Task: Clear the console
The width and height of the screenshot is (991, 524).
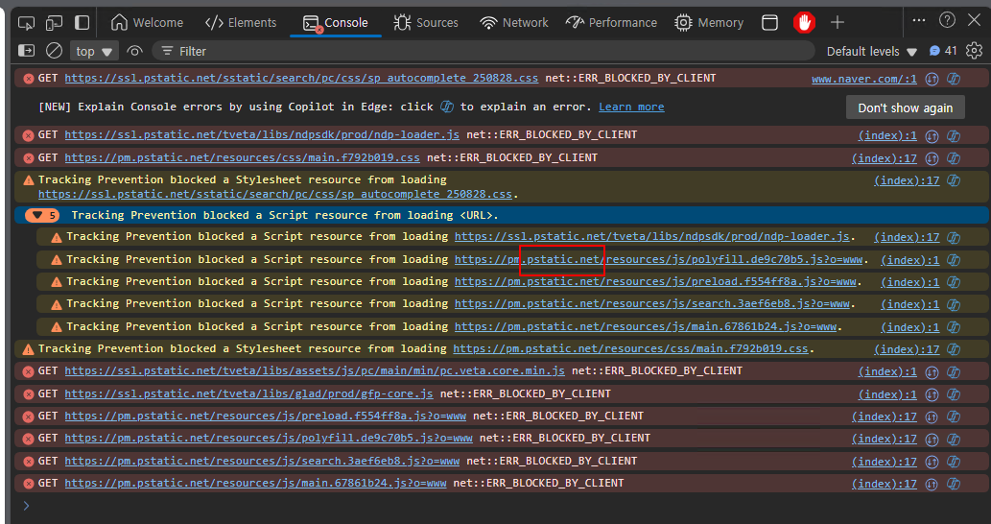Action: point(55,51)
